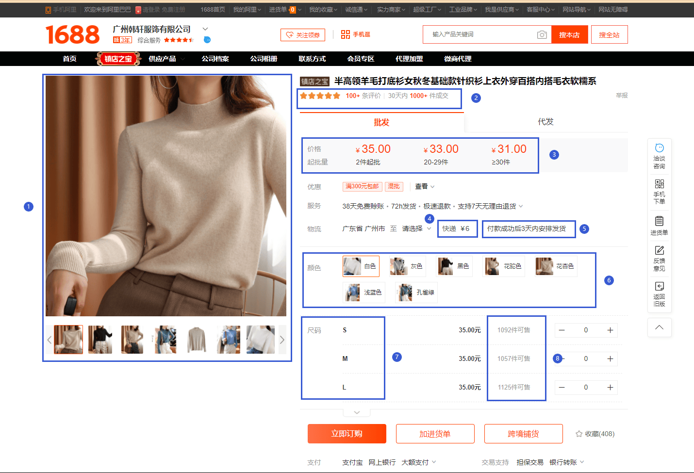This screenshot has width=694, height=473.
Task: Click the 反馈意见 feedback icon
Action: 659,250
